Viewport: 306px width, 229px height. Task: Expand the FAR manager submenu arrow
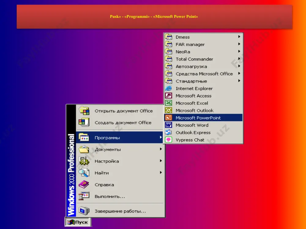[239, 44]
